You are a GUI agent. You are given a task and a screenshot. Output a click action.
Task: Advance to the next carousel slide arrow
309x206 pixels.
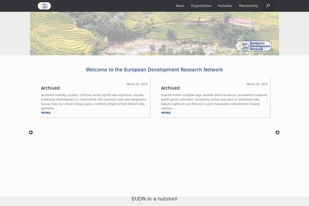tap(278, 132)
